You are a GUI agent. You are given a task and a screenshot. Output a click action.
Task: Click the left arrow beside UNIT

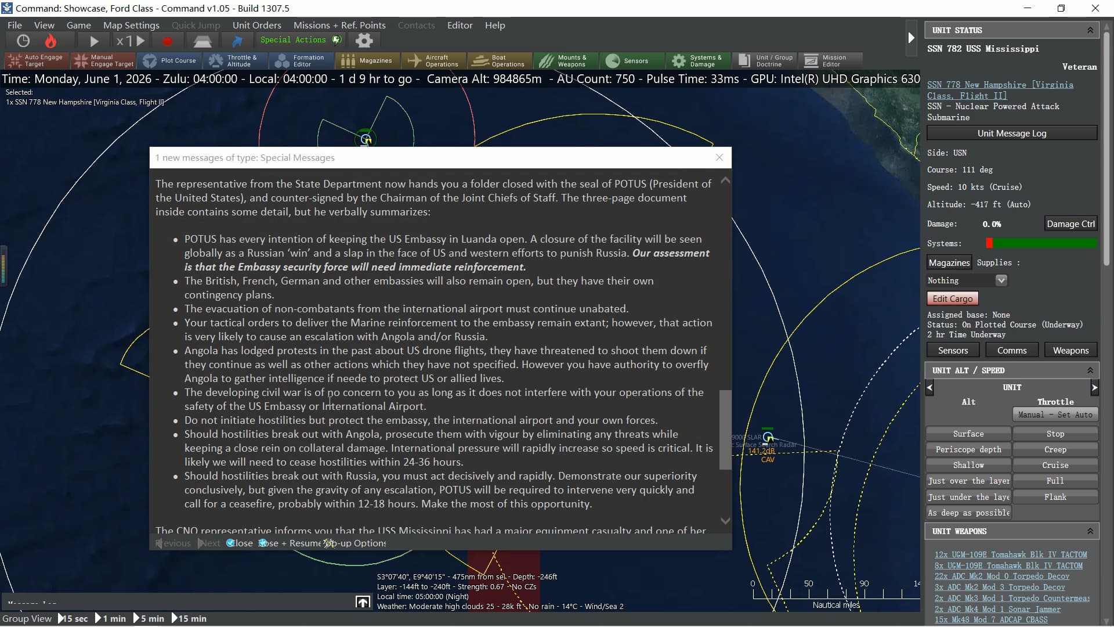pyautogui.click(x=929, y=387)
